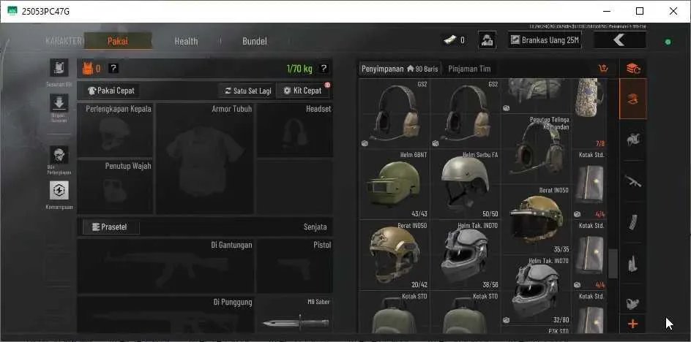Select the Di Gantungan weapon slot
691x342 pixels.
165,266
